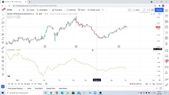
Task: Collapse the bottom panel with chevron
Action: (x=157, y=88)
